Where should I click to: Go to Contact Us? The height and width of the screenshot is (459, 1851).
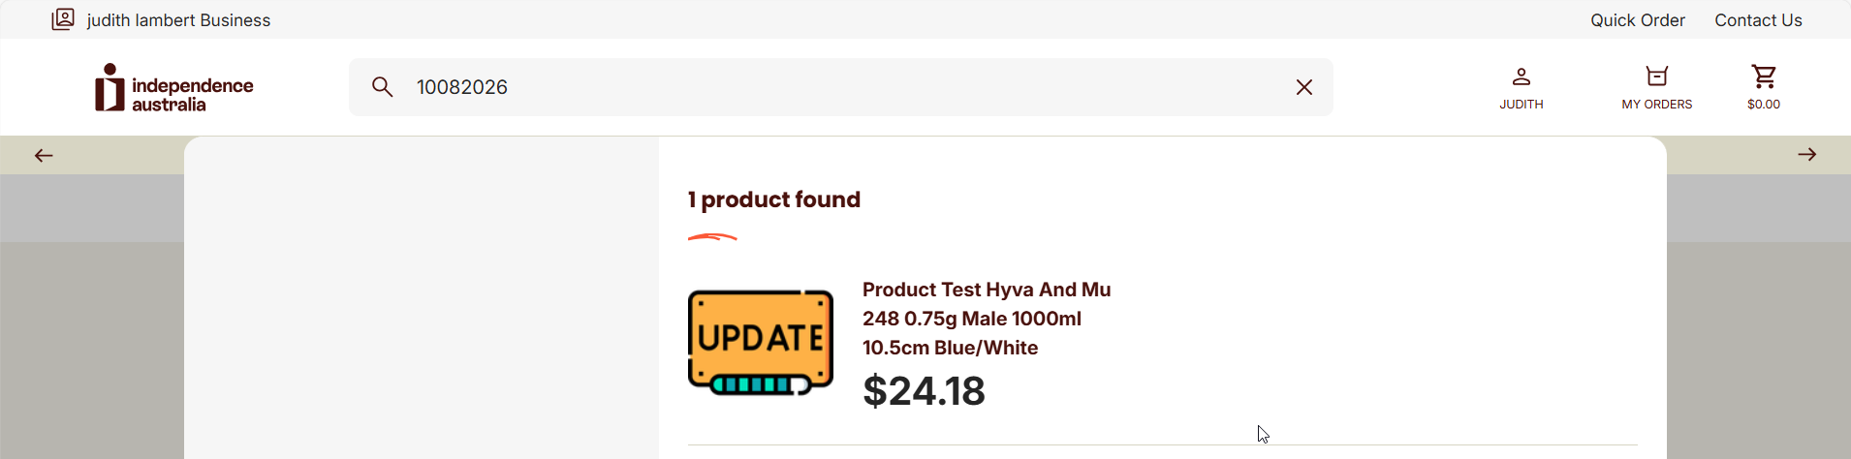(x=1758, y=20)
